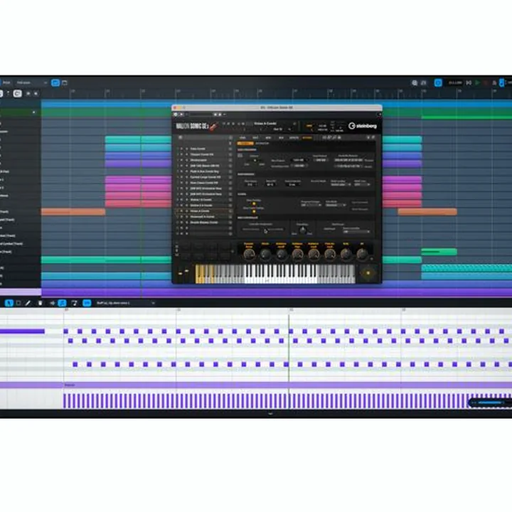Mute the Timpani Combi slot
The image size is (512, 512).
pyautogui.click(x=182, y=154)
